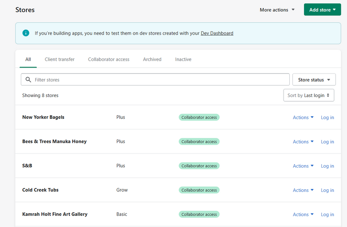Screen dimensions: 347x227
Task: Click the info icon in the banner
Action: coord(26,33)
